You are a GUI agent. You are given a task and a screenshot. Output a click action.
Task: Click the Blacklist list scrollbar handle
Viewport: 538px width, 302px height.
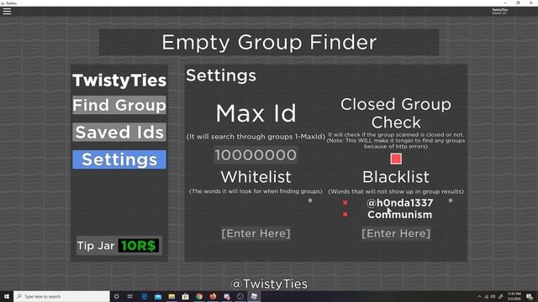(x=451, y=200)
